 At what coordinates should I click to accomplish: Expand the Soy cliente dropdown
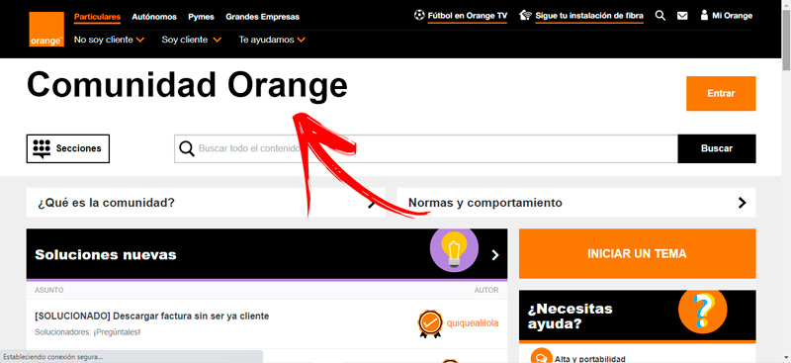(191, 40)
